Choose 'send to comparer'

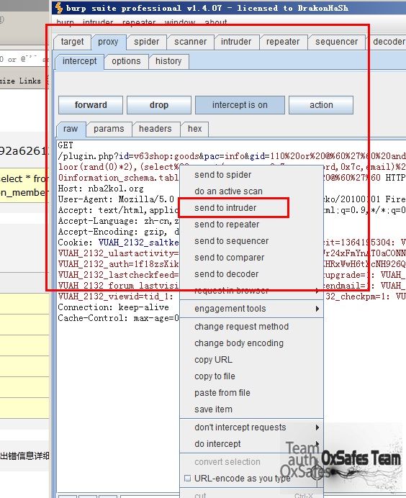[251, 257]
